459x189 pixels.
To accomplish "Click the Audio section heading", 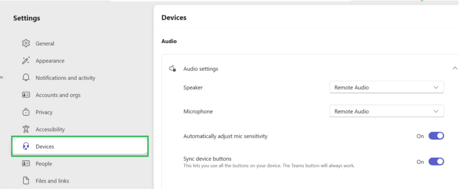I will [x=169, y=41].
